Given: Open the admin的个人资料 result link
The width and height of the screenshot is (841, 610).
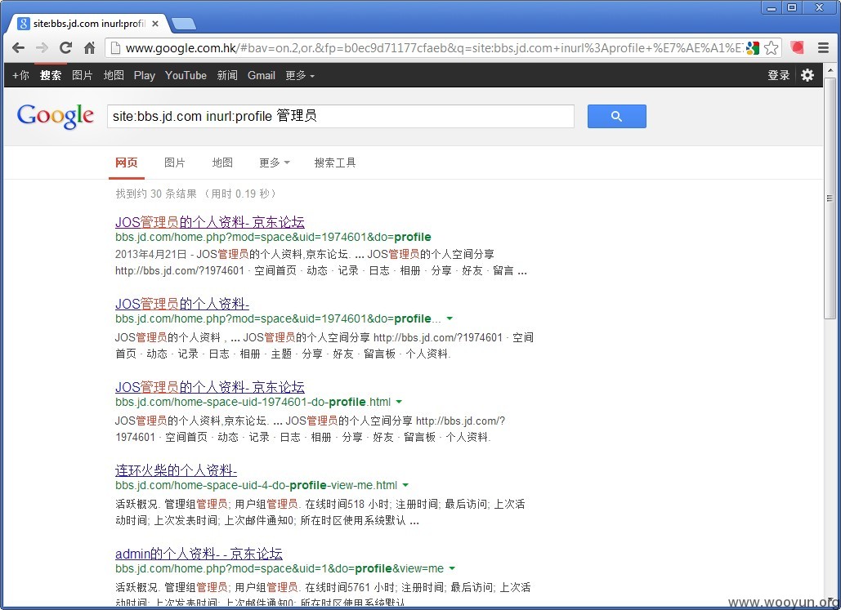Looking at the screenshot, I should [x=199, y=553].
